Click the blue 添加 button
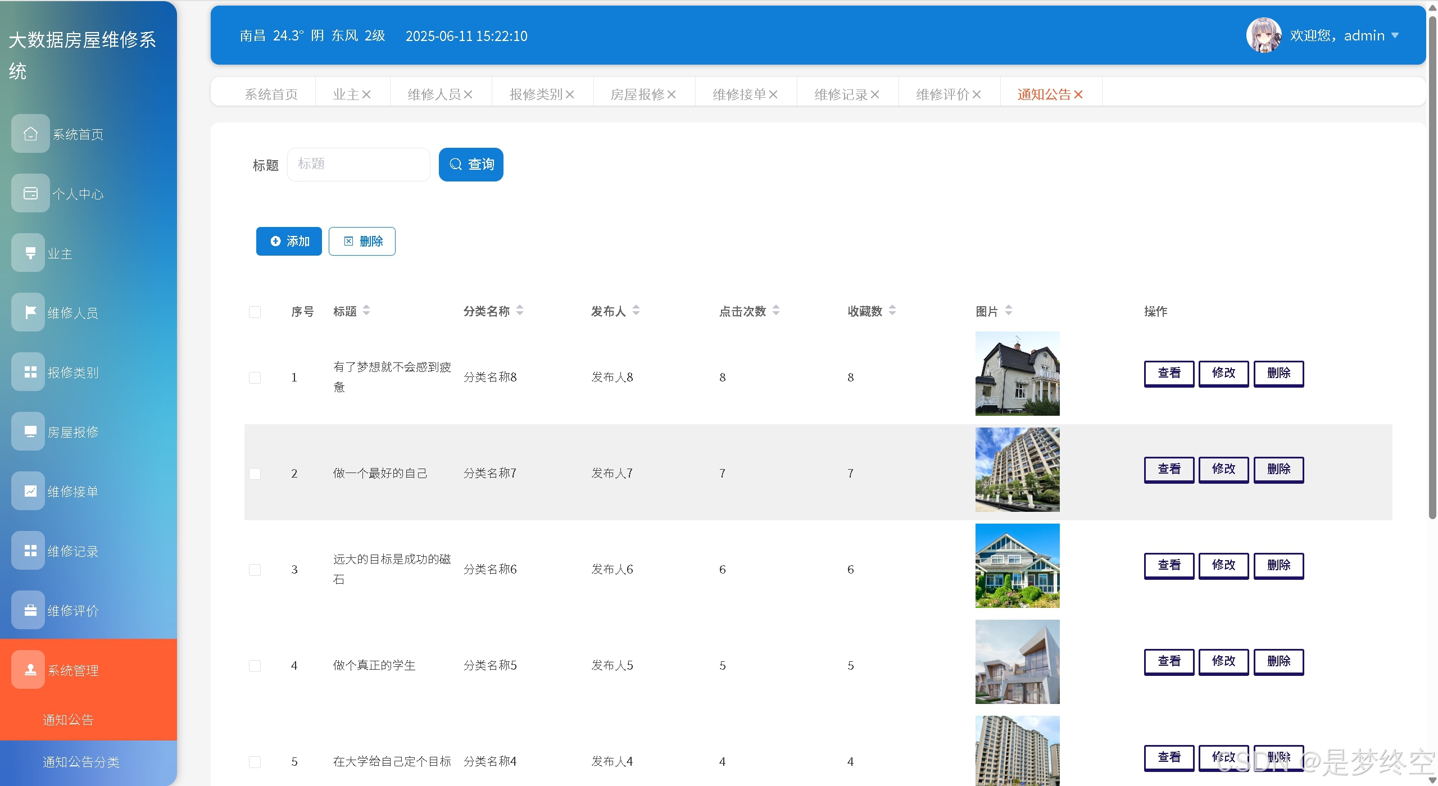1438x786 pixels. pyautogui.click(x=289, y=241)
